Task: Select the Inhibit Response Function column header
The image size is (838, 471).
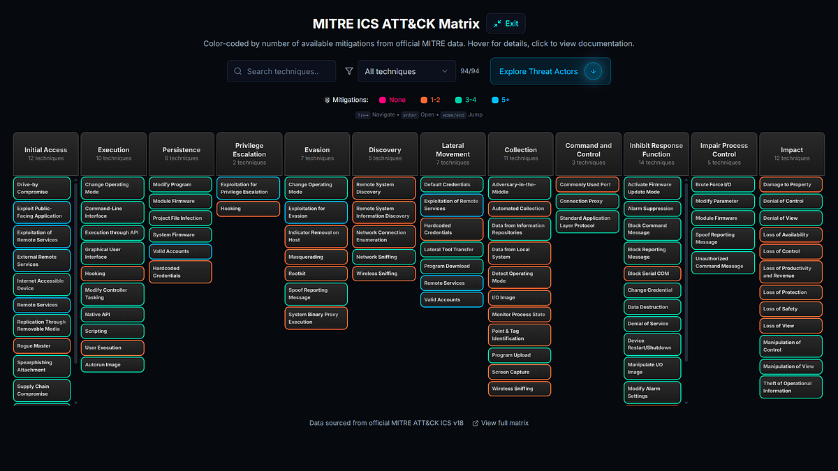Action: [656, 153]
